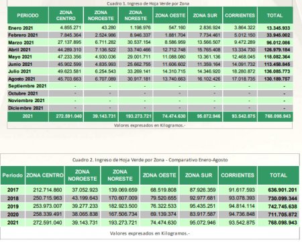This screenshot has height=242, width=302.
Task: Click the value 44.289.310 in Abril row
Action: [x=69, y=50]
